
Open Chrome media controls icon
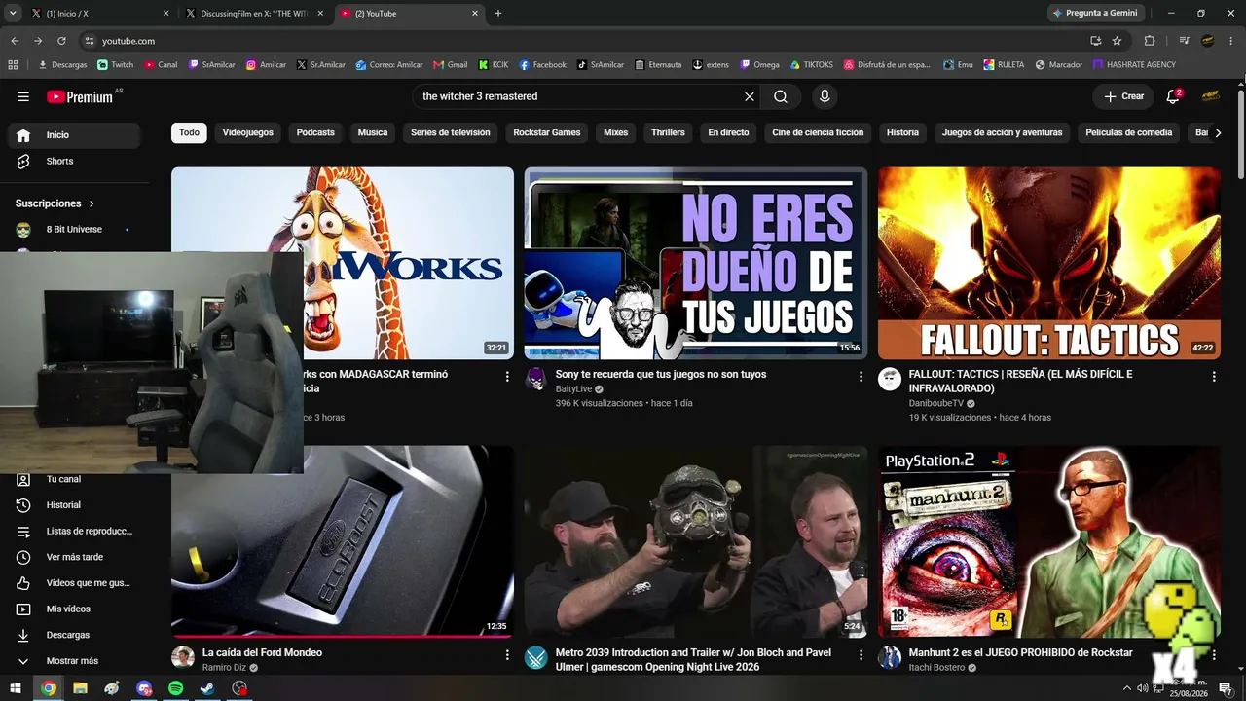point(1184,41)
